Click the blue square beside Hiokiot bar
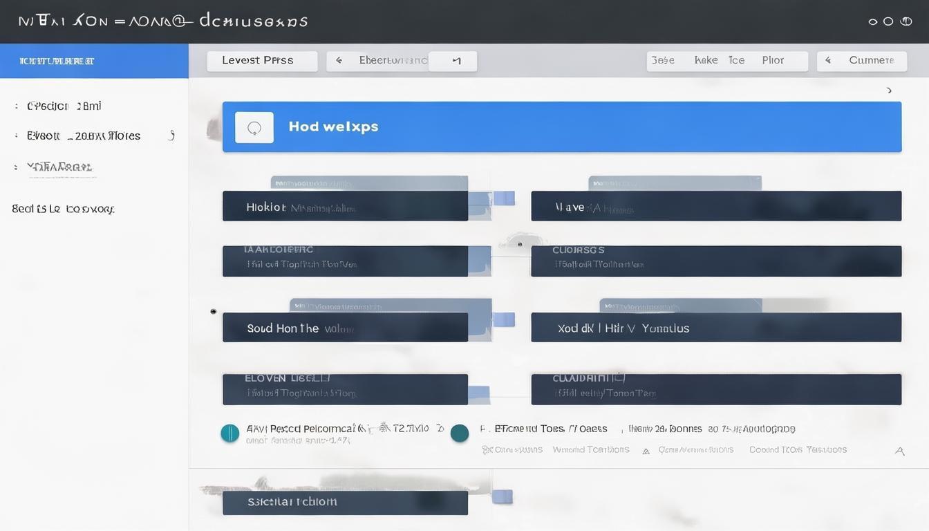929x531 pixels. [504, 198]
